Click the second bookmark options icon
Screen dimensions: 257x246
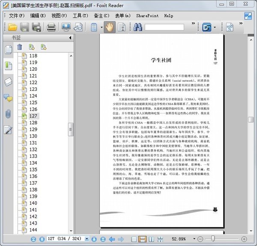point(43,47)
